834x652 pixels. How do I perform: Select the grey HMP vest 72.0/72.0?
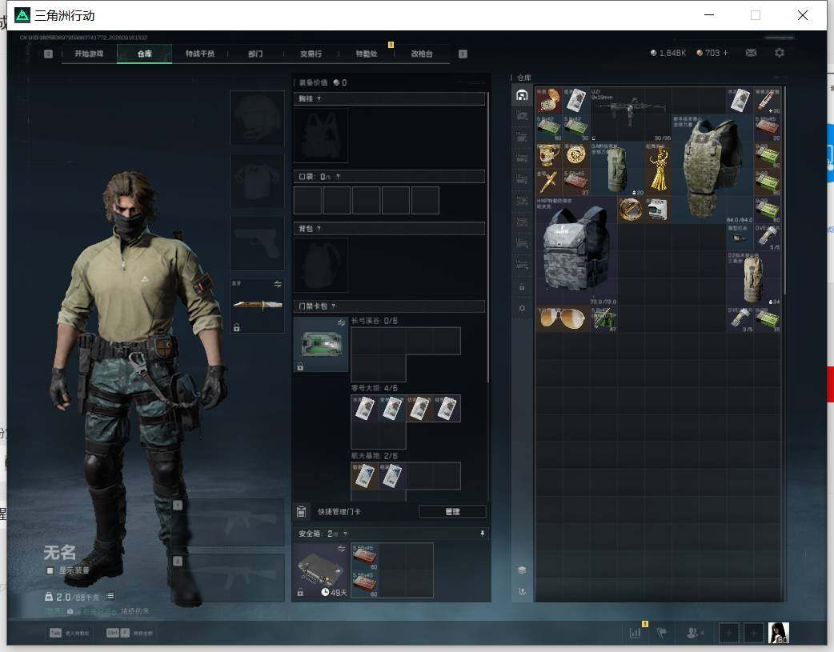(576, 251)
